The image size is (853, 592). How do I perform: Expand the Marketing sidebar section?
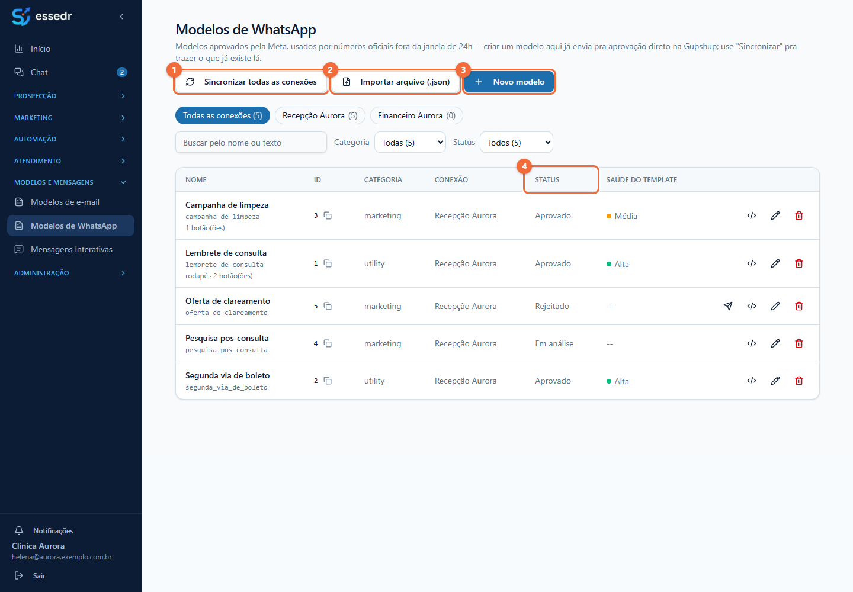click(x=70, y=118)
